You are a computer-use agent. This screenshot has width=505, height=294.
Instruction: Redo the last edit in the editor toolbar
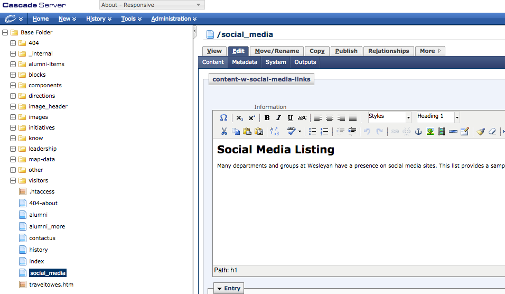point(379,131)
